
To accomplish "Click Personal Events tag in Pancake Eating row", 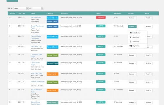I will coord(52,37).
